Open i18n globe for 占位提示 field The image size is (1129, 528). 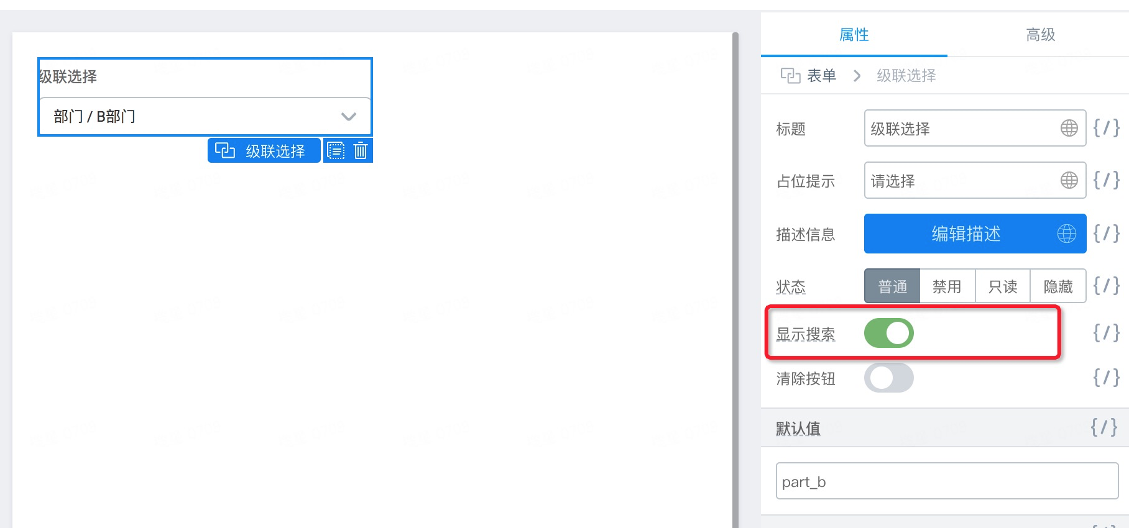coord(1069,181)
